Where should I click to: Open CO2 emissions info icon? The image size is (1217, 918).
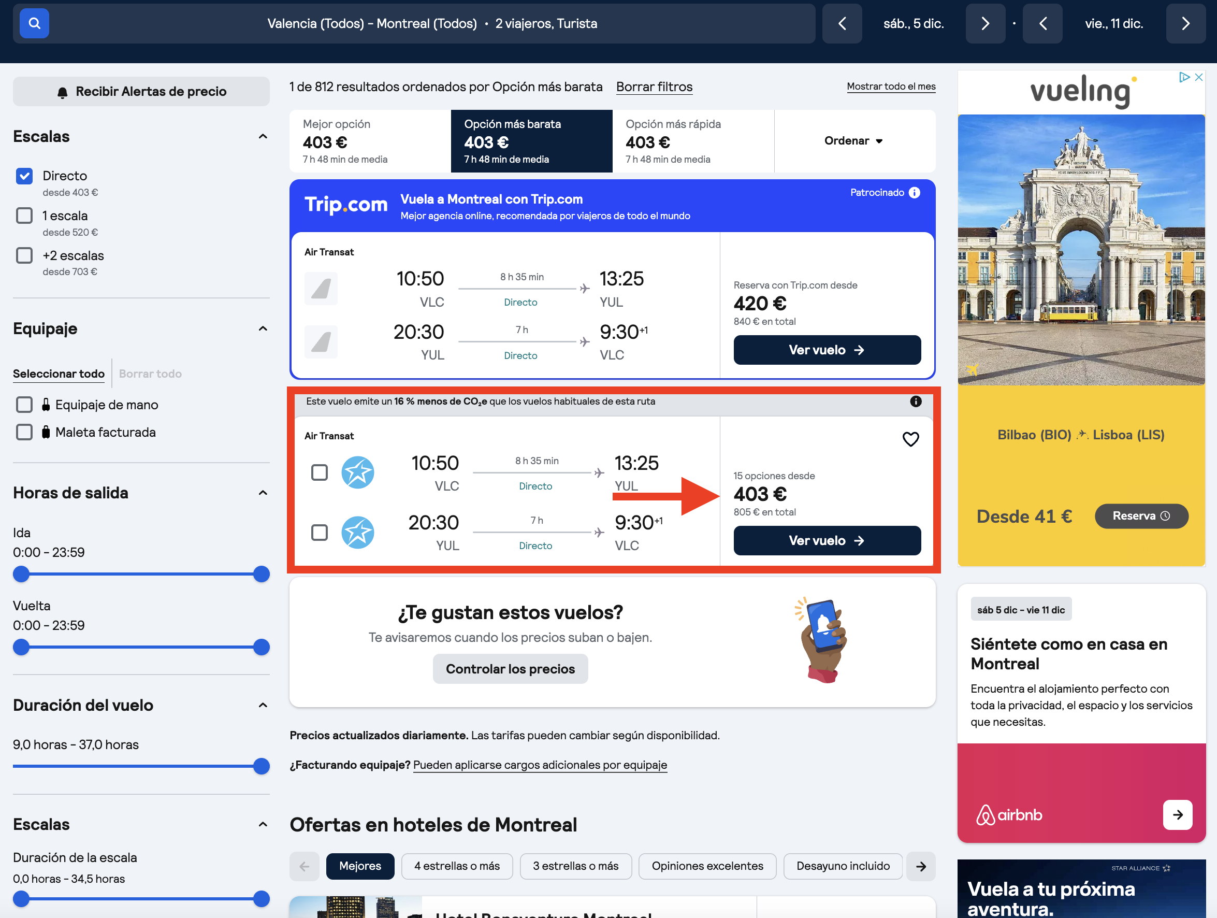916,401
